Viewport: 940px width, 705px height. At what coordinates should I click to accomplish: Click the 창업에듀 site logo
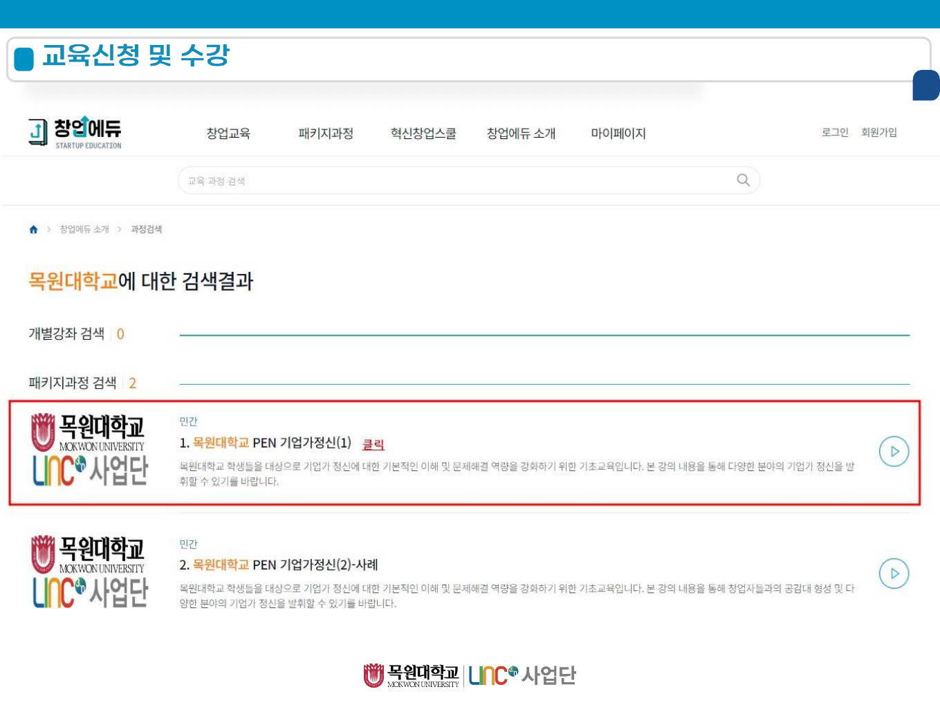tap(75, 132)
